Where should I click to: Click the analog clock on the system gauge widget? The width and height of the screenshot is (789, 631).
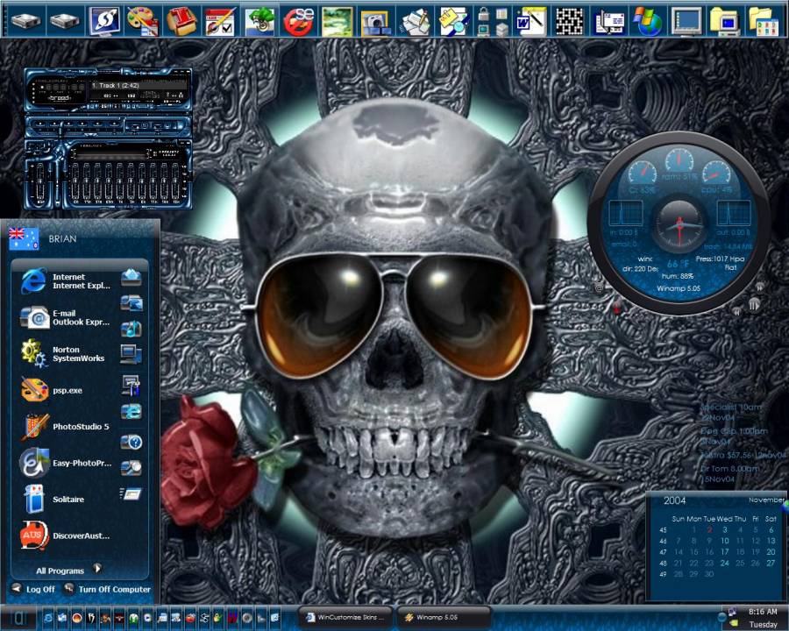coord(679,223)
